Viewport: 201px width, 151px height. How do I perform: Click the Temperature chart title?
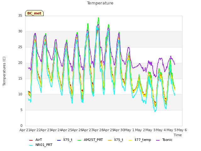(100, 3)
